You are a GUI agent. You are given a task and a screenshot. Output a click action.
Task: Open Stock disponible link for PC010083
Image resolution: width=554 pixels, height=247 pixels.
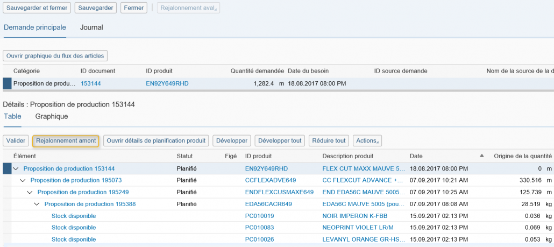coord(74,228)
